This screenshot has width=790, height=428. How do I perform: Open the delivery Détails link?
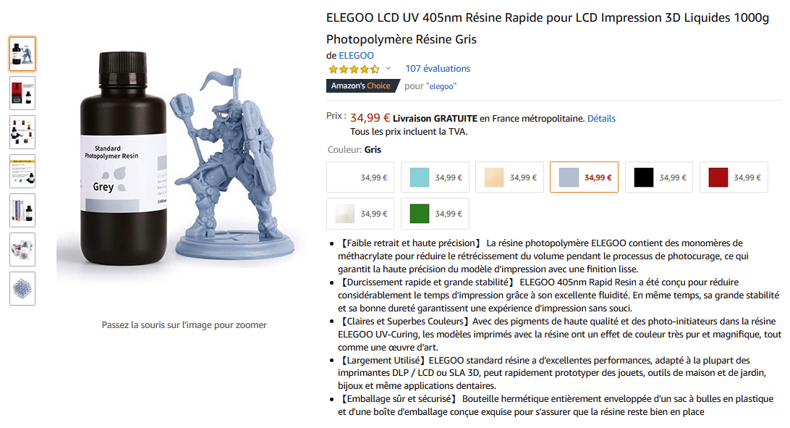pos(601,118)
